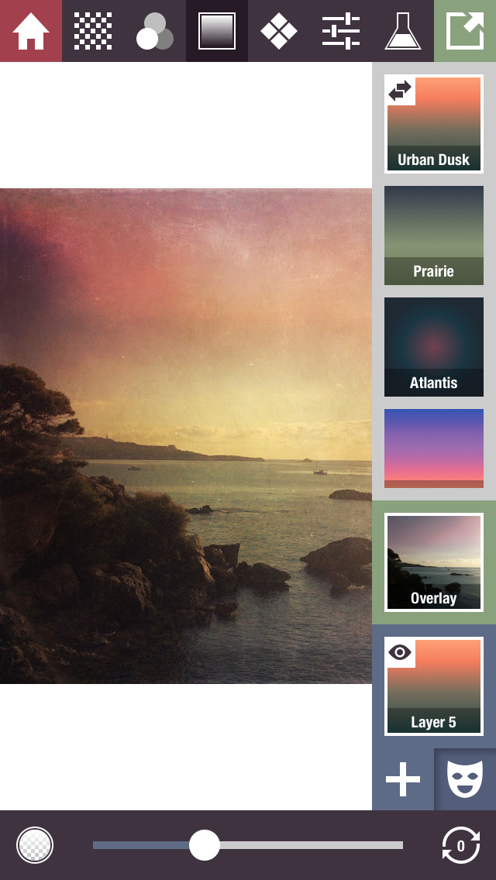Pick the purple-to-pink gradient preset
Screen dimensions: 496x880
434,448
